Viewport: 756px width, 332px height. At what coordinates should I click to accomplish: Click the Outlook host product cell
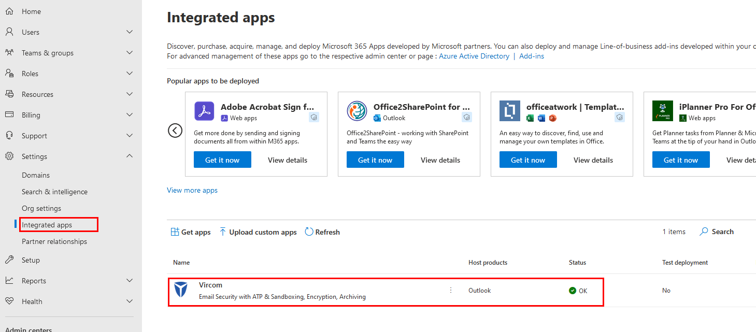479,291
